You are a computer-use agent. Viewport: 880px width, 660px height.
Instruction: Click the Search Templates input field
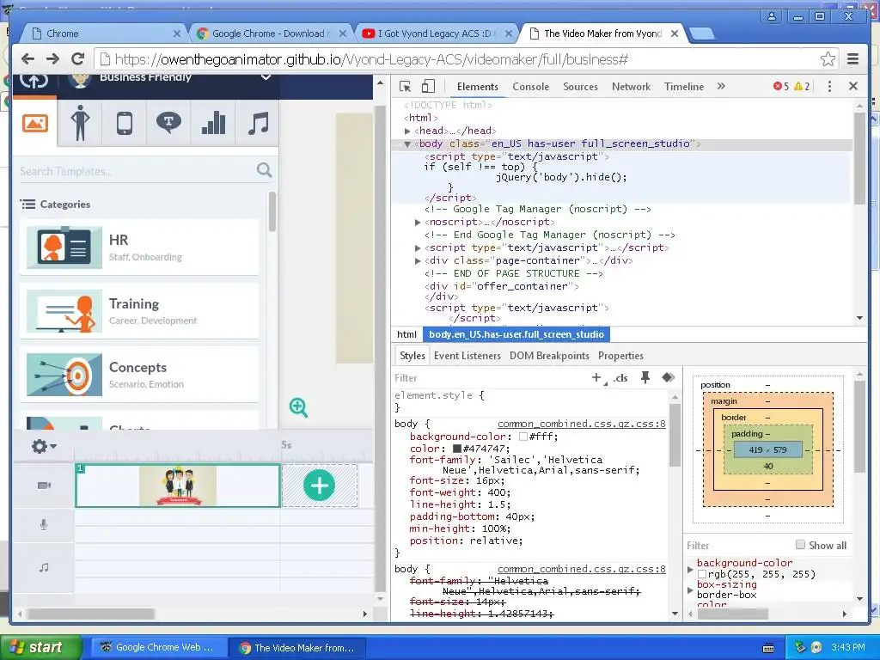137,171
